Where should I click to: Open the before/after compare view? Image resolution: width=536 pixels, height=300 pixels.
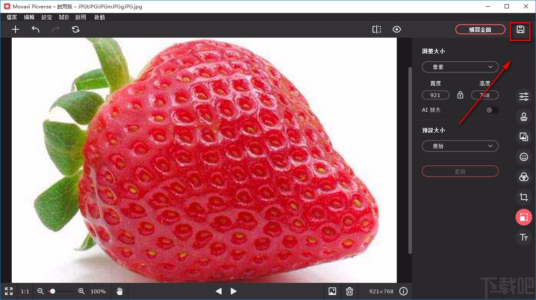pyautogui.click(x=377, y=29)
